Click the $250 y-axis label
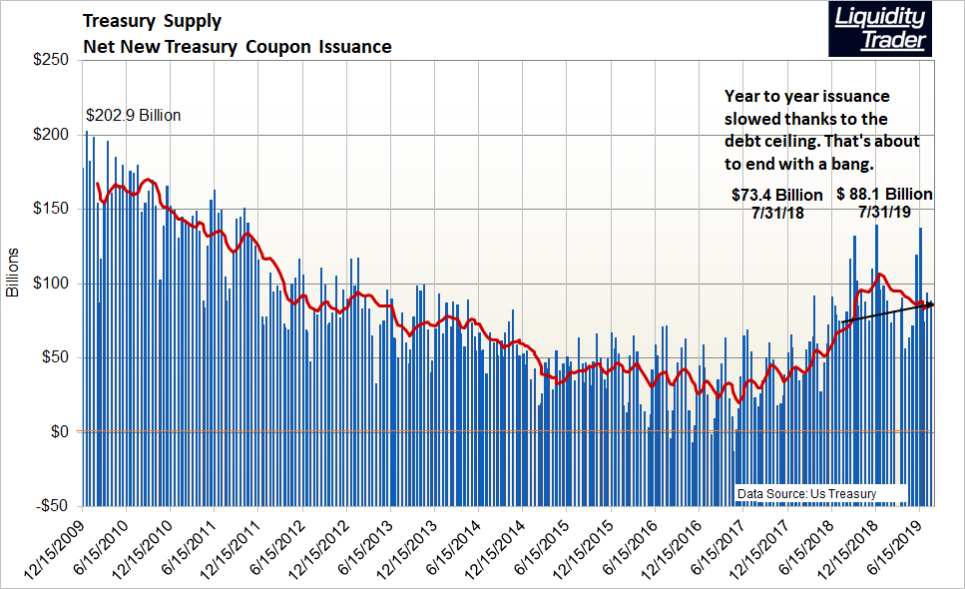 pyautogui.click(x=52, y=57)
